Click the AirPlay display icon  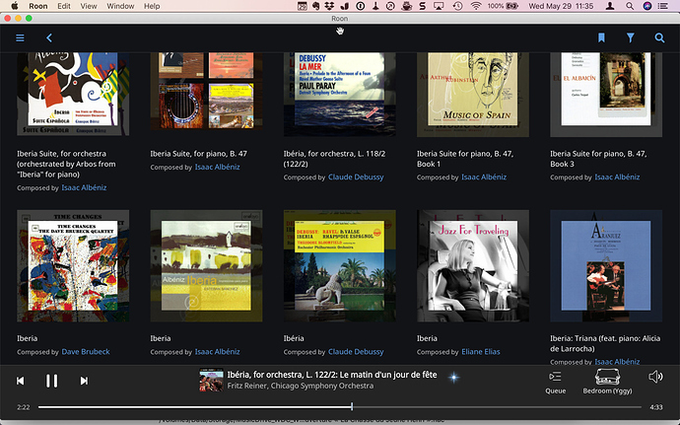(x=439, y=6)
